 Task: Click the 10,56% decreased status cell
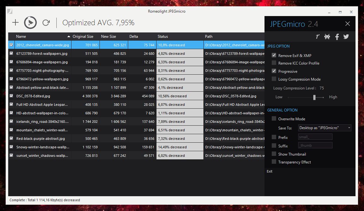180,96
